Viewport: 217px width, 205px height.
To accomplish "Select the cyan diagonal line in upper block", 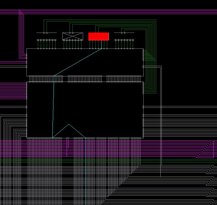I will [x=78, y=62].
